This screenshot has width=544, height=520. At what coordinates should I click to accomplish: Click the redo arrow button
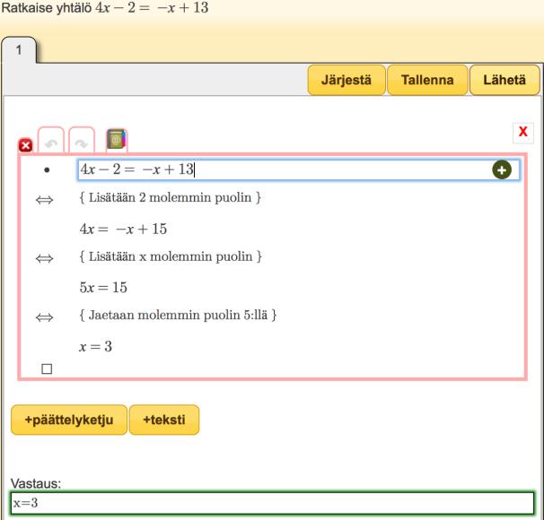tap(82, 140)
